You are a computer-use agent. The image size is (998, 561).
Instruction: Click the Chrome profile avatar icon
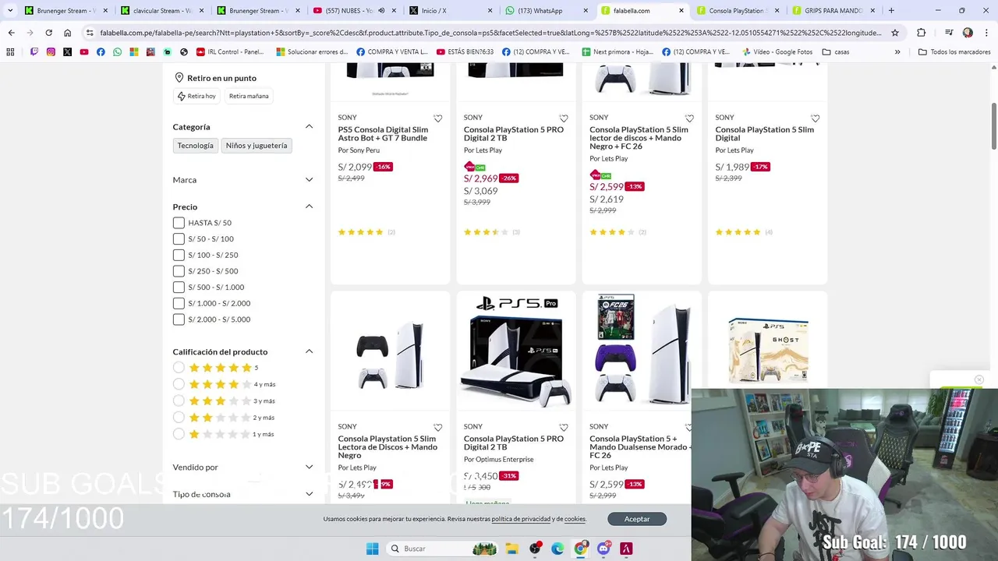pyautogui.click(x=968, y=33)
